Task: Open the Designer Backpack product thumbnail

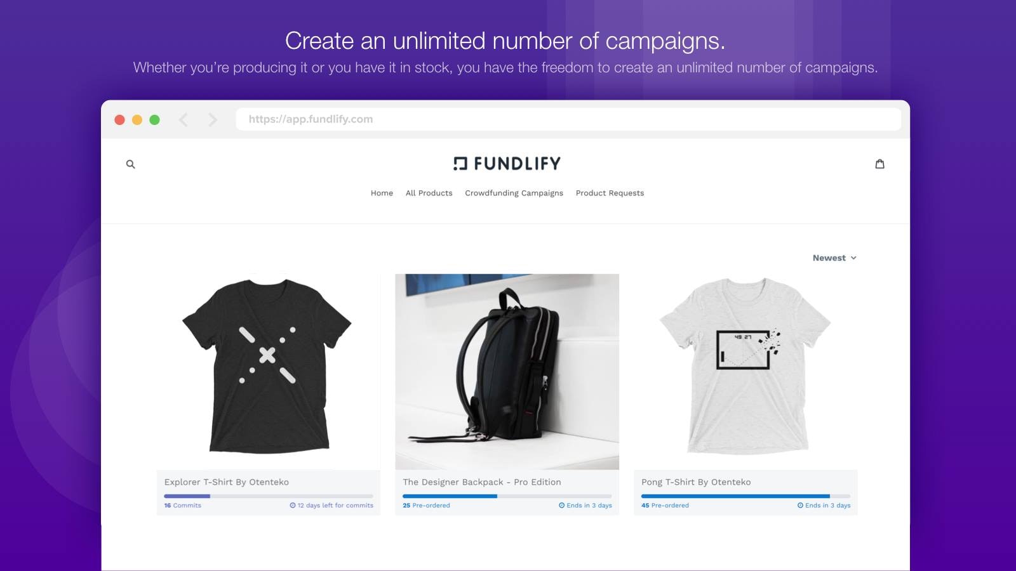Action: [x=506, y=371]
